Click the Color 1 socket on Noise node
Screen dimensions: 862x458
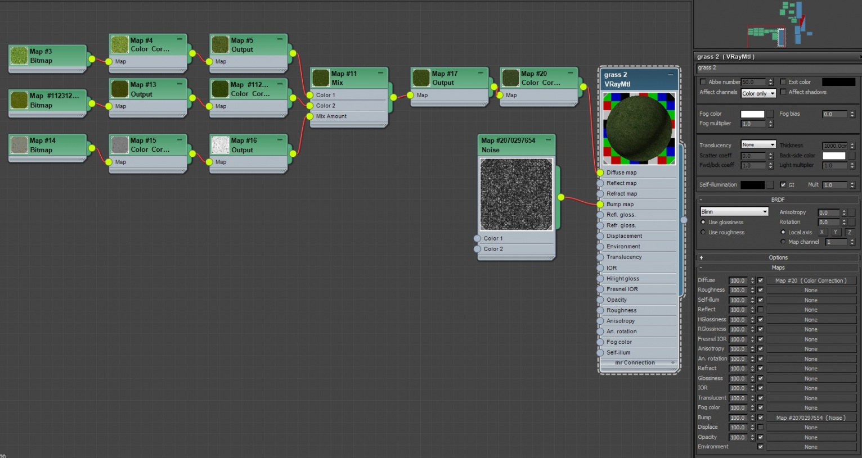(x=477, y=238)
